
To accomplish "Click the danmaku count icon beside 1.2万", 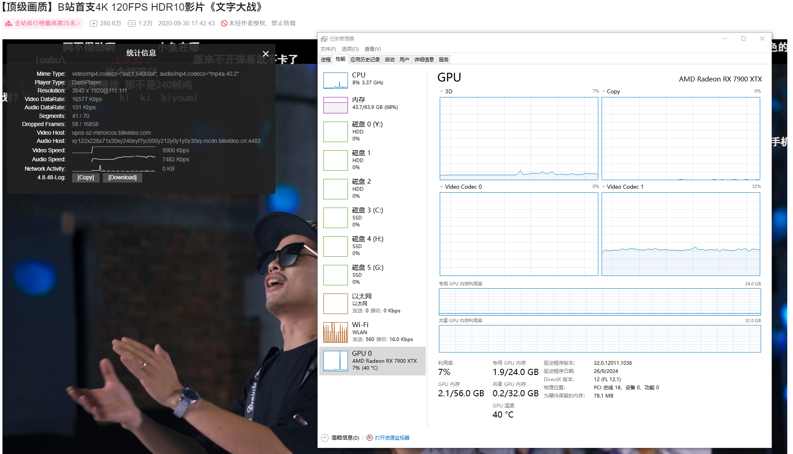I will [132, 23].
